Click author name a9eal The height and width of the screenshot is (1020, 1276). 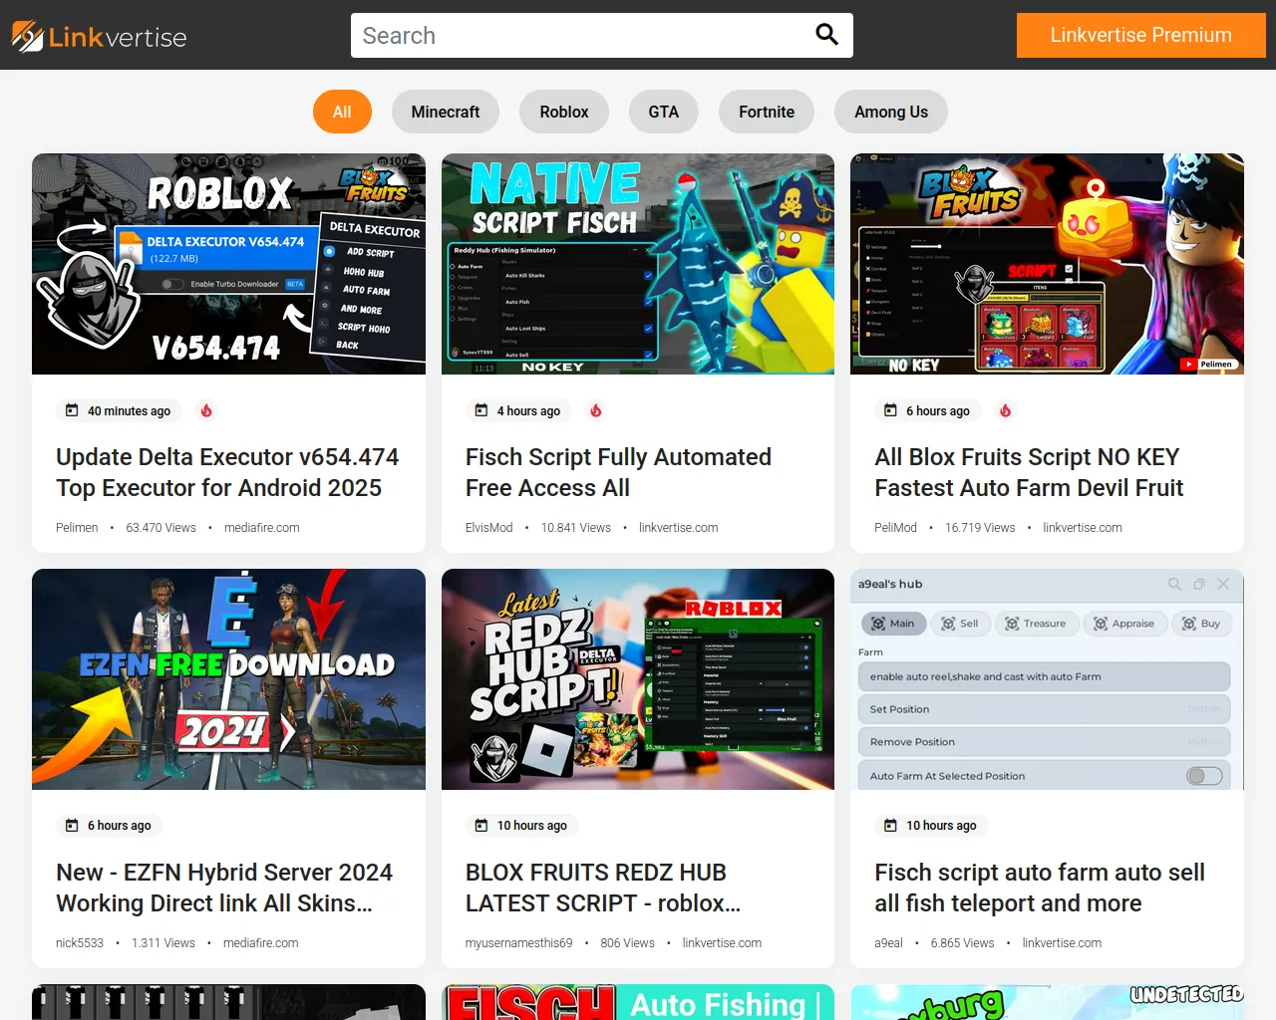pyautogui.click(x=888, y=943)
